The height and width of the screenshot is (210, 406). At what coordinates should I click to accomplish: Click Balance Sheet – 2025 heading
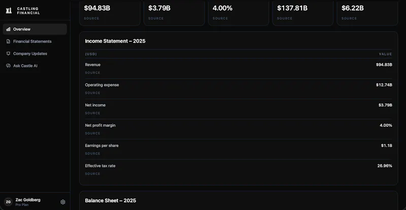[x=111, y=201]
